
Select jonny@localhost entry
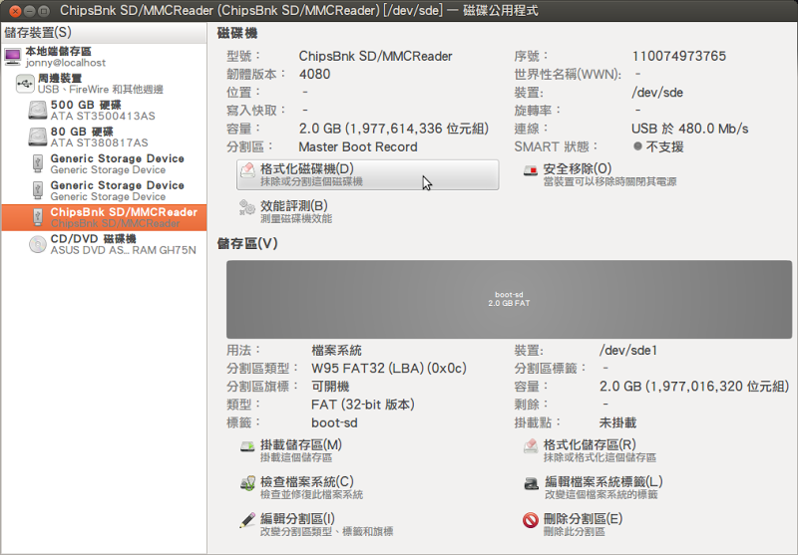(x=66, y=63)
